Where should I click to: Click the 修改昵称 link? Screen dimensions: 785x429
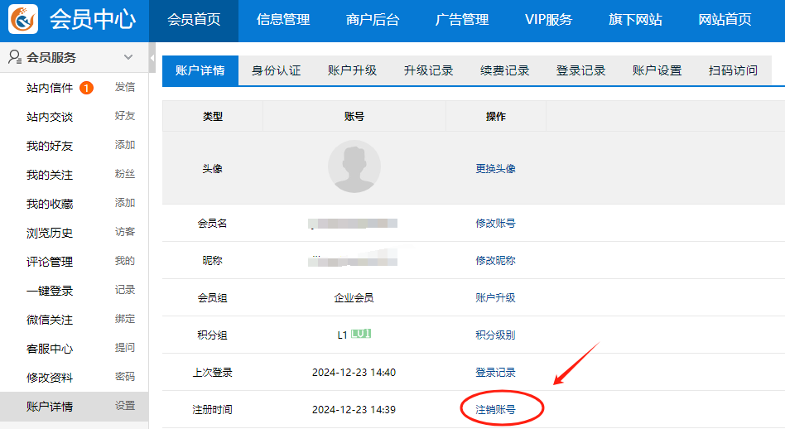point(495,260)
